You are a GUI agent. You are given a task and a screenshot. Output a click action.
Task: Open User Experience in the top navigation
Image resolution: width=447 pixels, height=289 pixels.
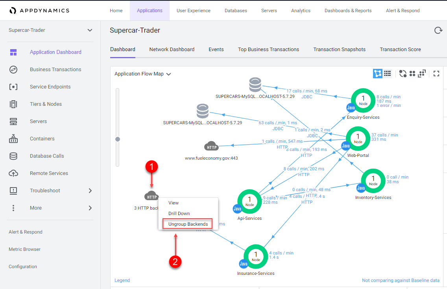[194, 11]
